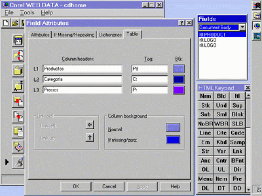This screenshot has height=196, width=262.
Task: Click the Bld key on HTML Keypad
Action: [x=221, y=96]
